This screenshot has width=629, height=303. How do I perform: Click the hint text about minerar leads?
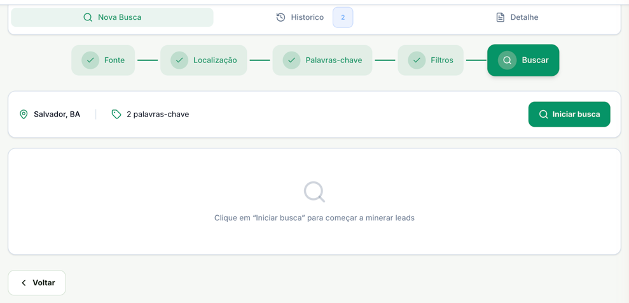[314, 218]
